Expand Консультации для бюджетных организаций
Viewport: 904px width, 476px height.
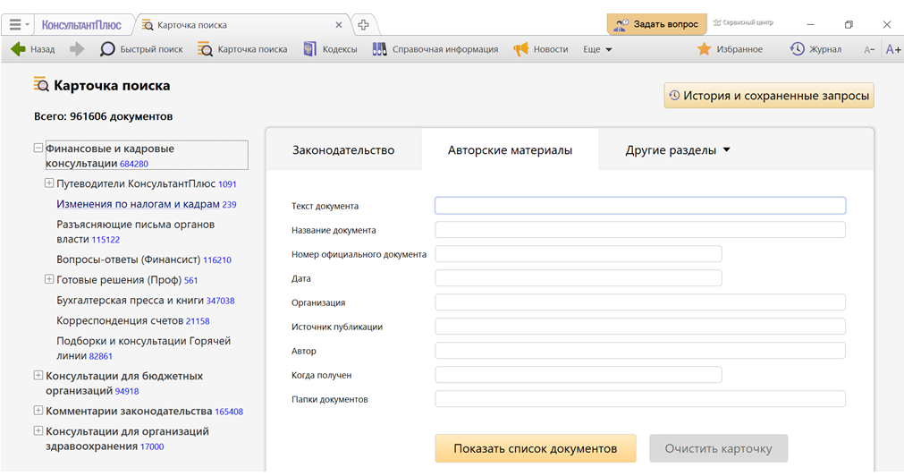[x=38, y=376]
